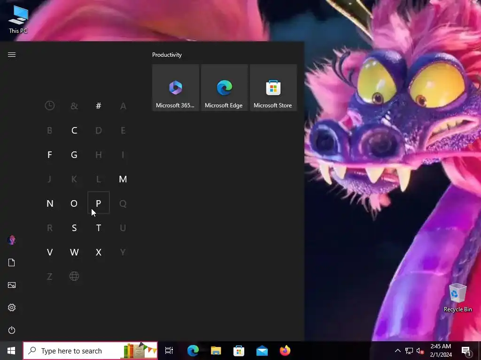The height and width of the screenshot is (360, 481).
Task: Jump to letter G apps
Action: [x=74, y=155]
